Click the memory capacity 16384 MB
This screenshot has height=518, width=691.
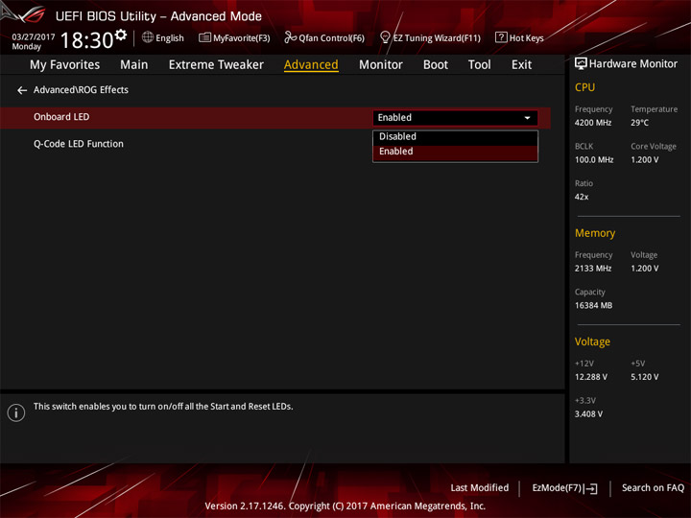pos(593,305)
